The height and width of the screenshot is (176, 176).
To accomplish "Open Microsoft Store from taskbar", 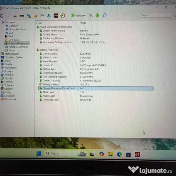I will tap(128, 155).
